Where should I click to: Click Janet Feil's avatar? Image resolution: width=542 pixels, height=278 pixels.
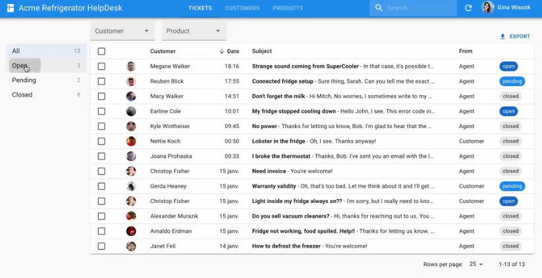click(x=131, y=246)
